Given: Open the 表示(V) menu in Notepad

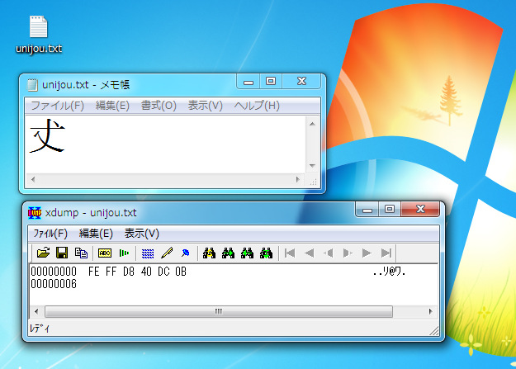Looking at the screenshot, I should [x=206, y=106].
